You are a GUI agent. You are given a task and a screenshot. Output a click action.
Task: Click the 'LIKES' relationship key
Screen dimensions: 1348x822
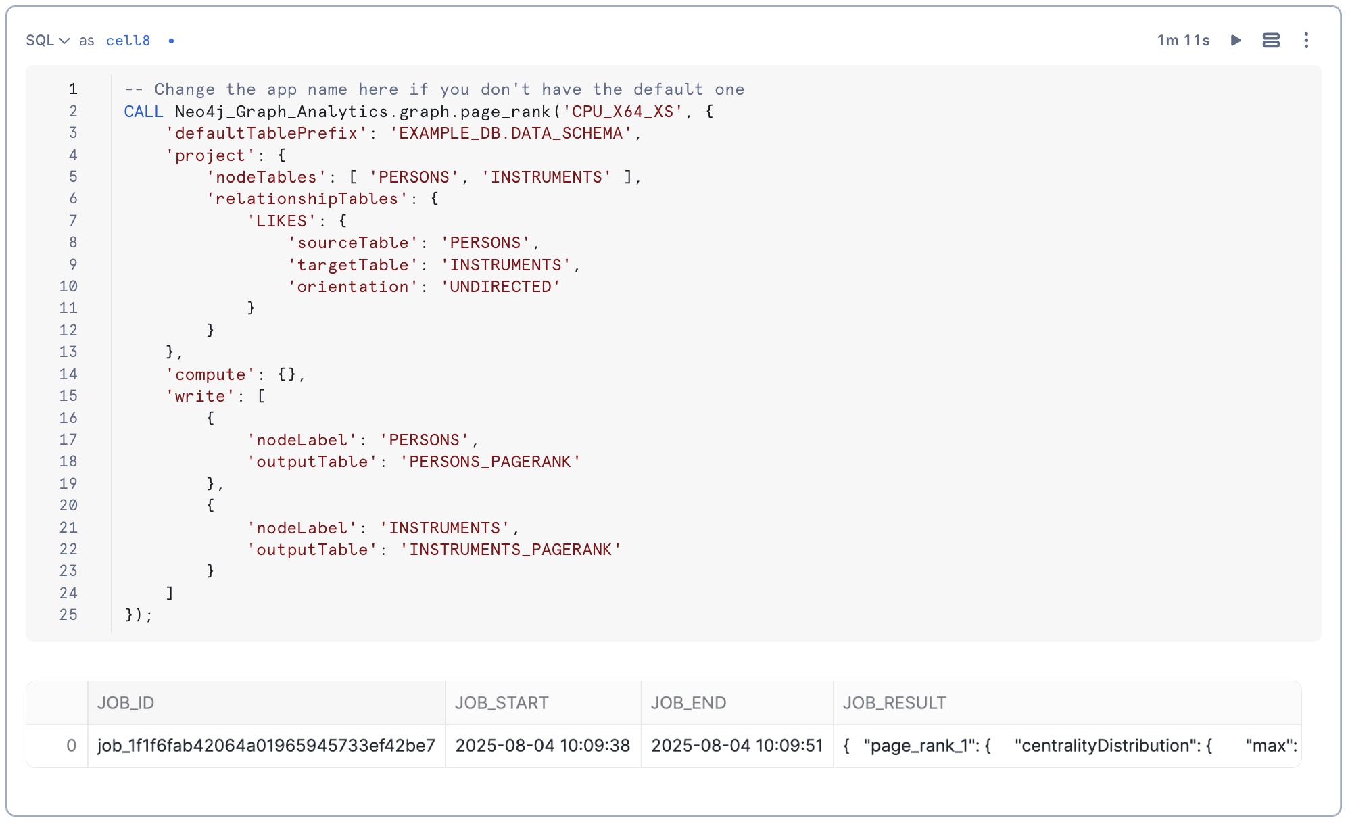281,221
